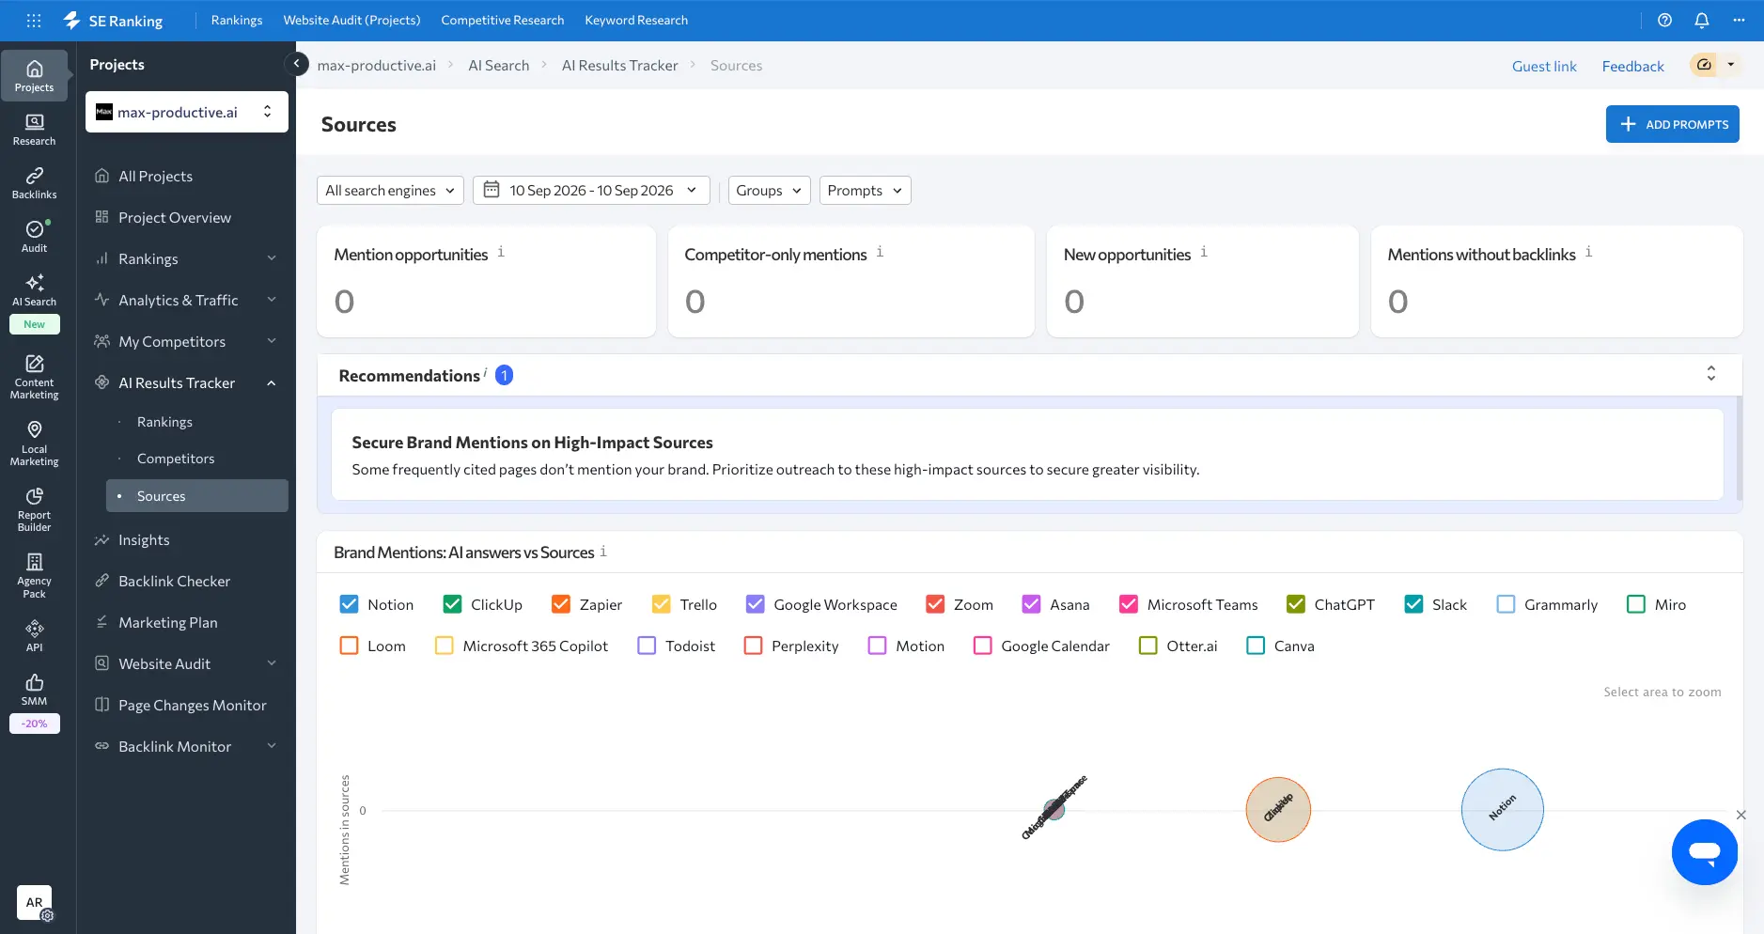Open the Guest link
The image size is (1764, 934).
pos(1544,66)
